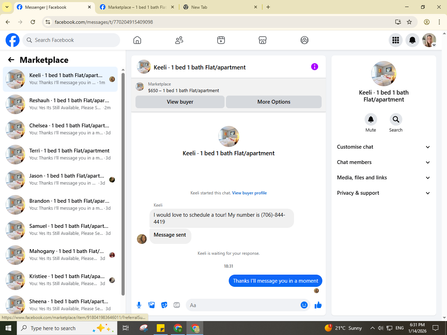Click View buyer button
Screen dimensions: 447x335
click(180, 102)
